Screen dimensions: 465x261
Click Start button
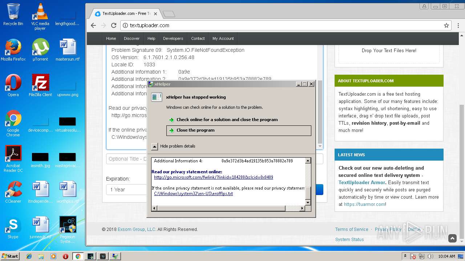(10, 256)
